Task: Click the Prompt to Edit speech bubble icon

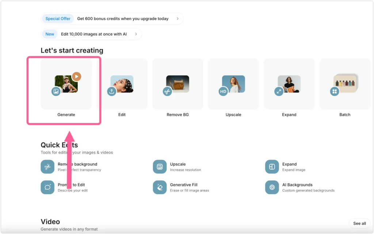Action: pos(47,187)
